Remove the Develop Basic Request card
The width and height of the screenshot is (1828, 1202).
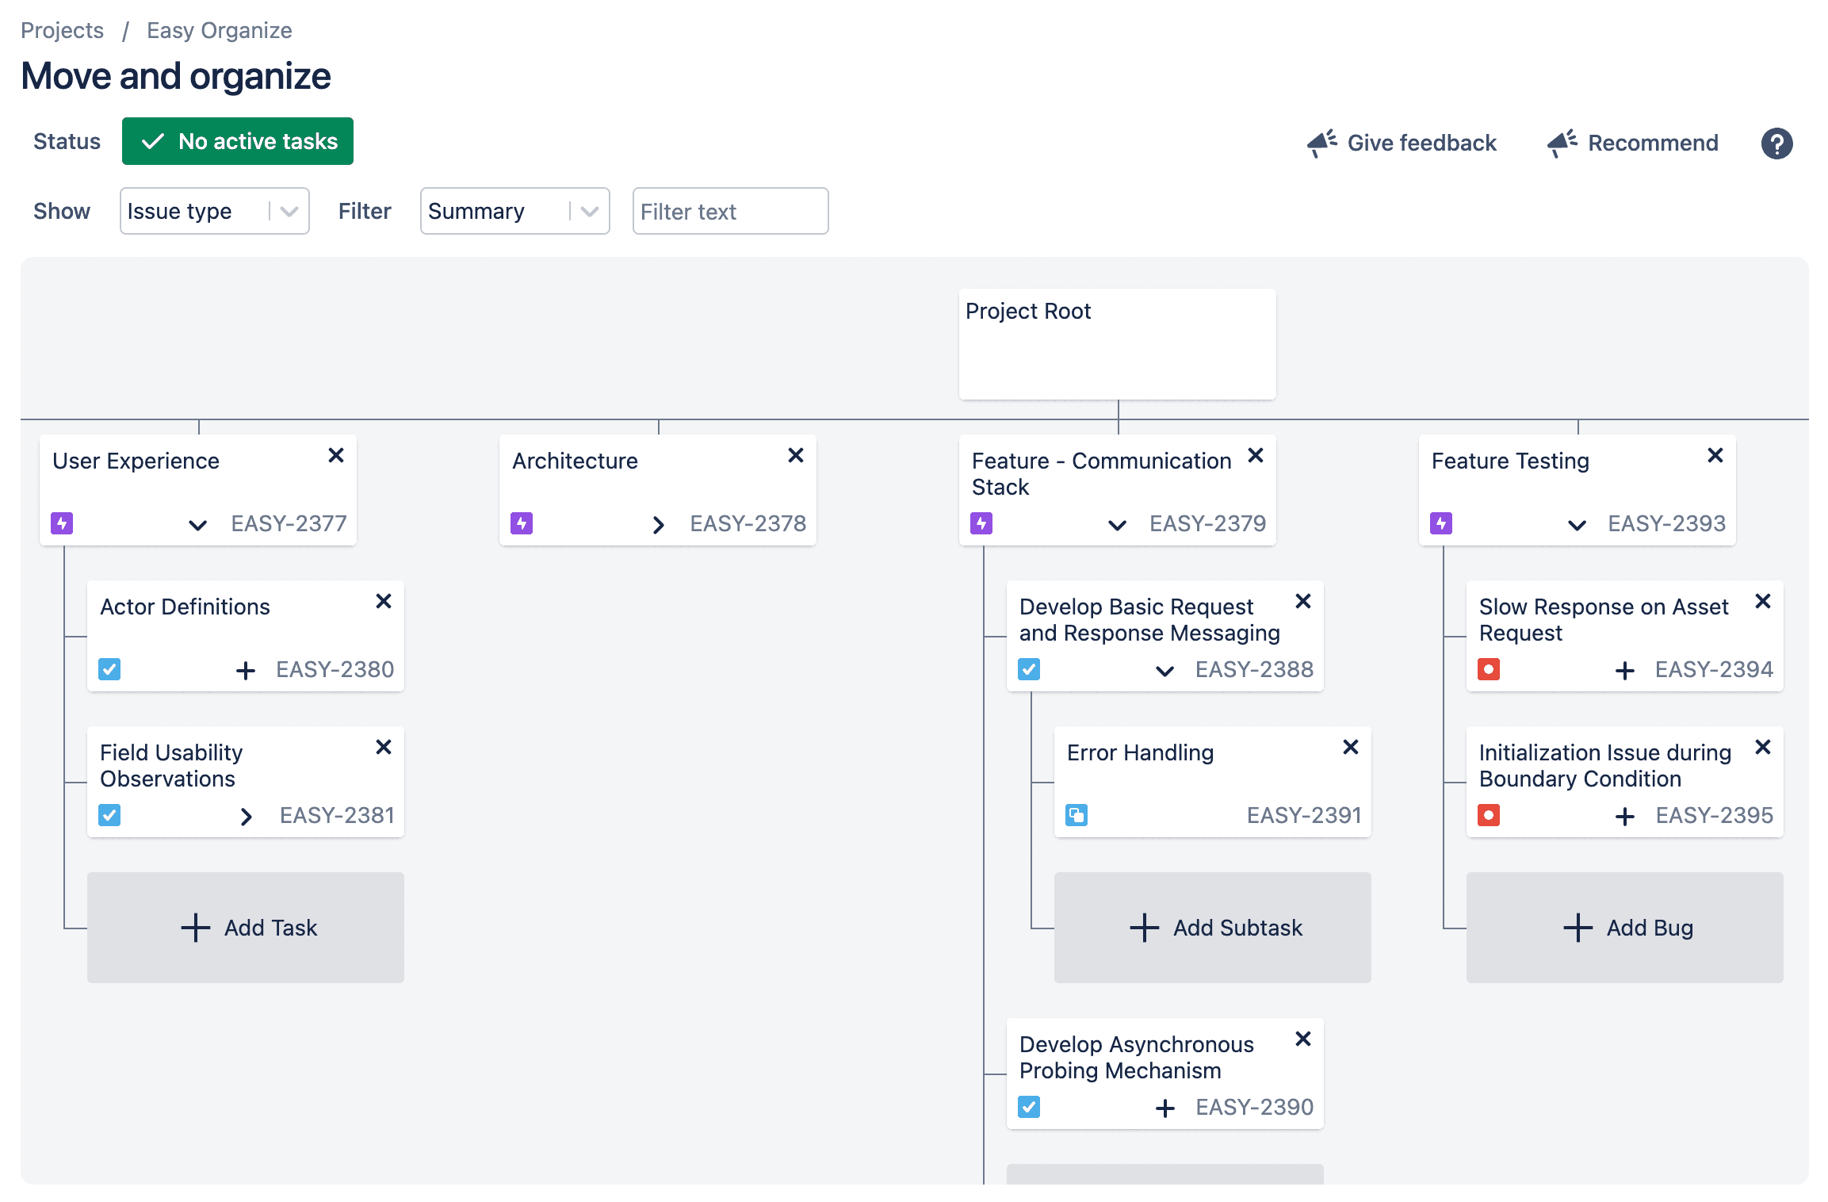click(1303, 601)
